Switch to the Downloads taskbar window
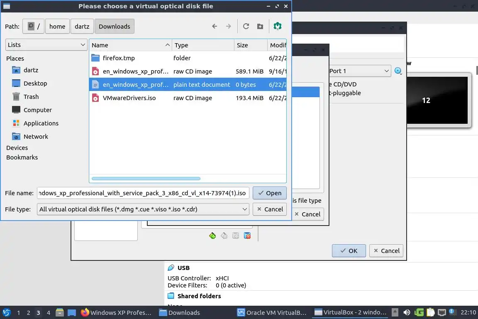This screenshot has width=478, height=319. click(x=180, y=313)
